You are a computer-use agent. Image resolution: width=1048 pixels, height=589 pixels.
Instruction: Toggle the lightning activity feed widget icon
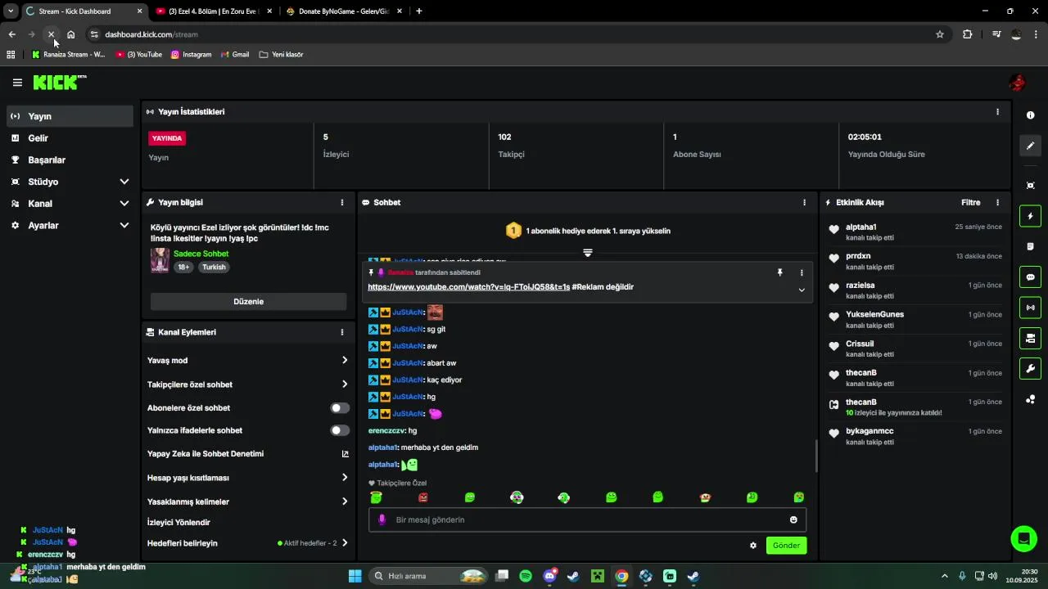click(x=1031, y=217)
